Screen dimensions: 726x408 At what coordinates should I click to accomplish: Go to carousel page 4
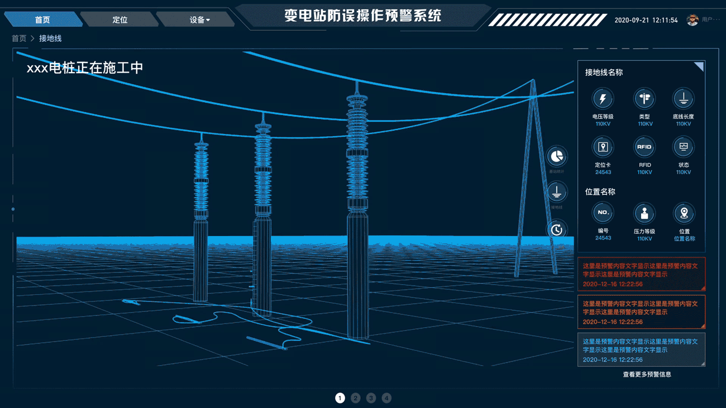[386, 398]
